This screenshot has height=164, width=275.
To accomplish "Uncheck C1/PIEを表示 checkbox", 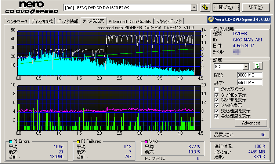I will point(217,95).
